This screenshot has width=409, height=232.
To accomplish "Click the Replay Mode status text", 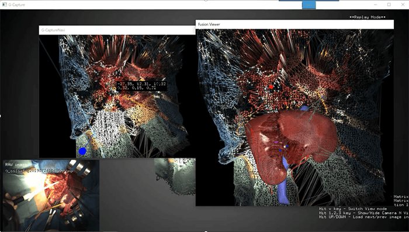I will (x=368, y=17).
